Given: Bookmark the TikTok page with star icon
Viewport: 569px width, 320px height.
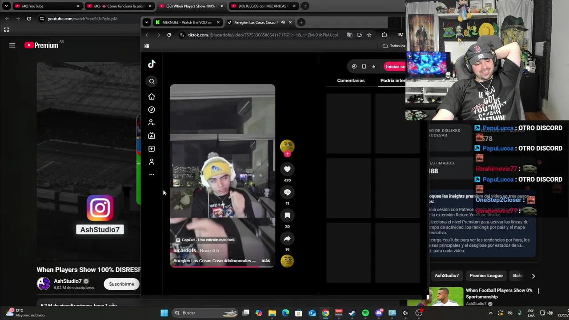Looking at the screenshot, I should click(369, 35).
